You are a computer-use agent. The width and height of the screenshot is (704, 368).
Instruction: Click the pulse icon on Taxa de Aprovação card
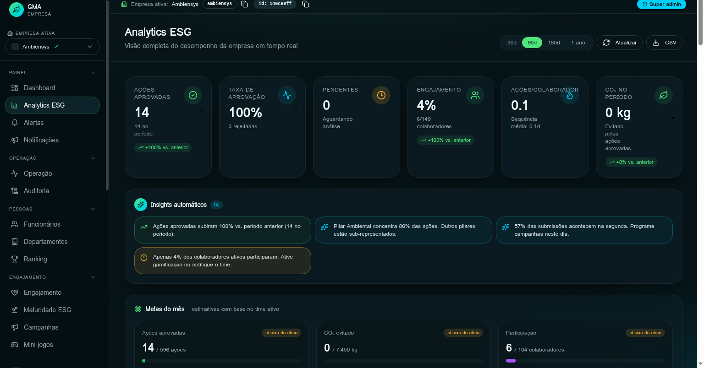click(287, 95)
